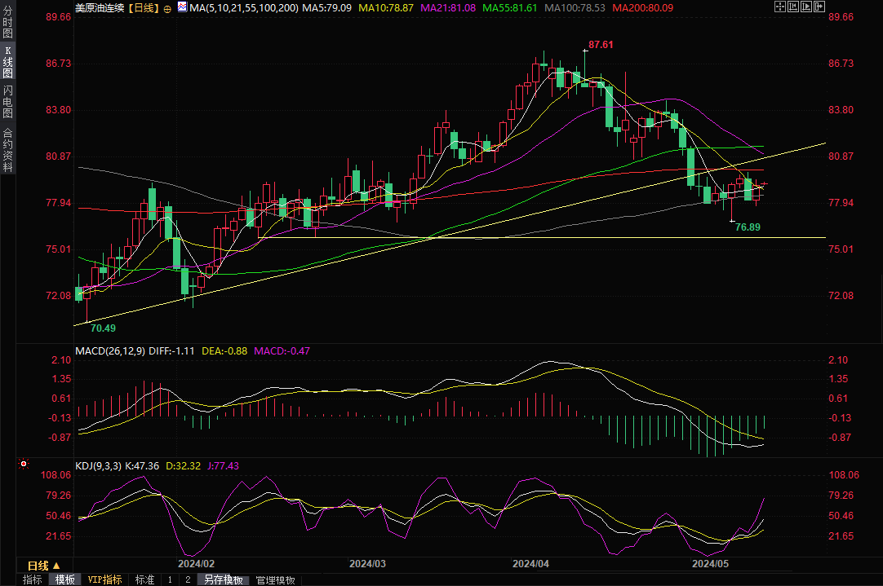Click the red sun marker icon near KDJ
The image size is (883, 586).
[x=24, y=465]
